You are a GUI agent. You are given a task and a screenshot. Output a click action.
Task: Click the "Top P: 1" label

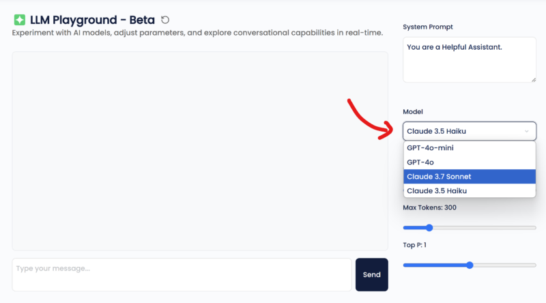(x=414, y=244)
